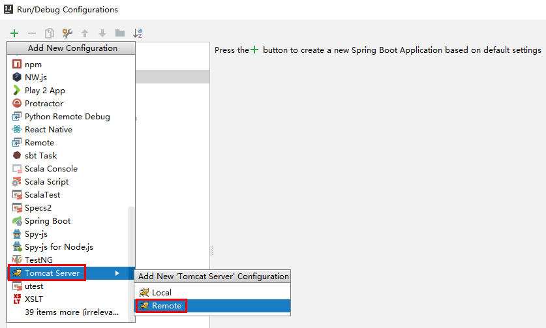Click the TestNG icon
The width and height of the screenshot is (546, 328).
[17, 260]
